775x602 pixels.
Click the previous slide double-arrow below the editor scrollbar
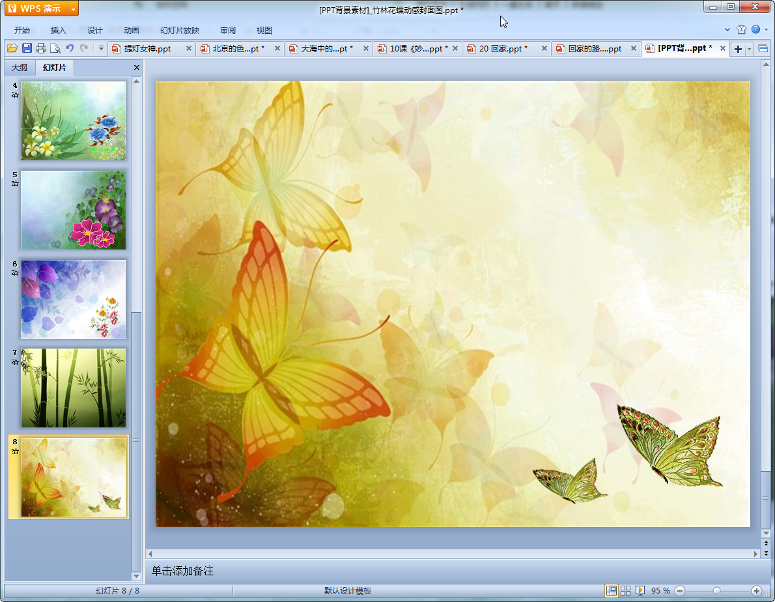coord(766,543)
